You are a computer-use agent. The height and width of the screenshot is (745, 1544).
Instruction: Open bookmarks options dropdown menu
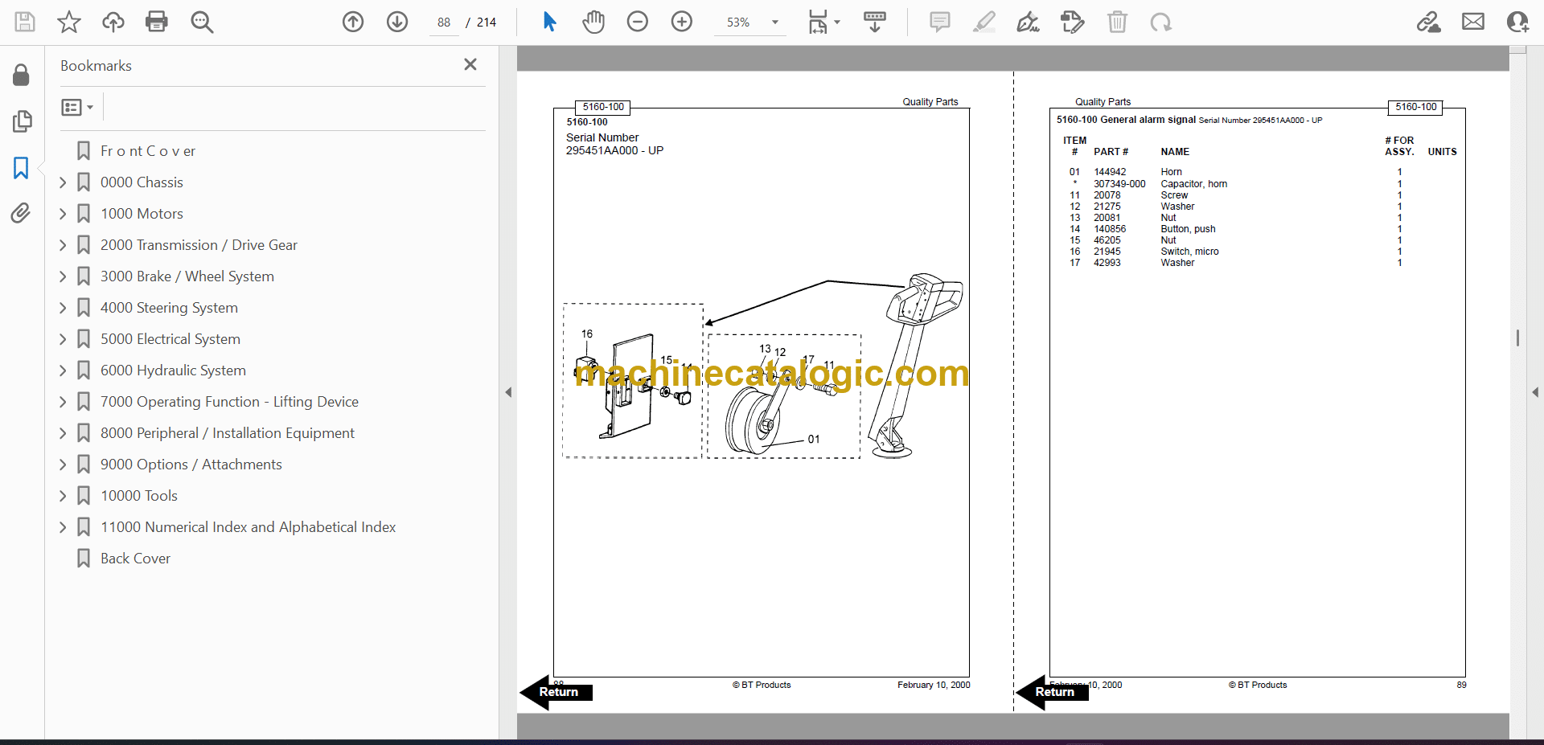coord(78,107)
